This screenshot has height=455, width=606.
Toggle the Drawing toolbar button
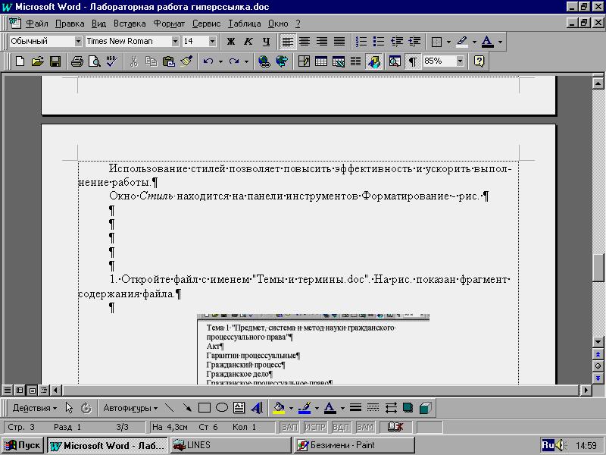click(x=373, y=61)
